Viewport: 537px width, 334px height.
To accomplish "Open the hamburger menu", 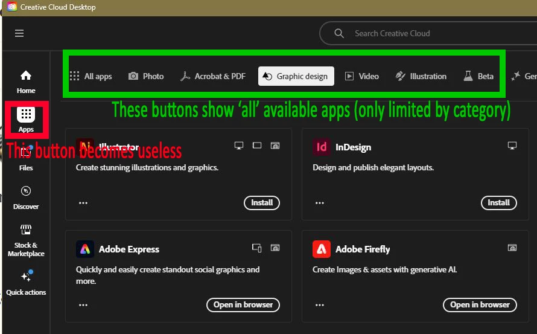I will tap(19, 33).
